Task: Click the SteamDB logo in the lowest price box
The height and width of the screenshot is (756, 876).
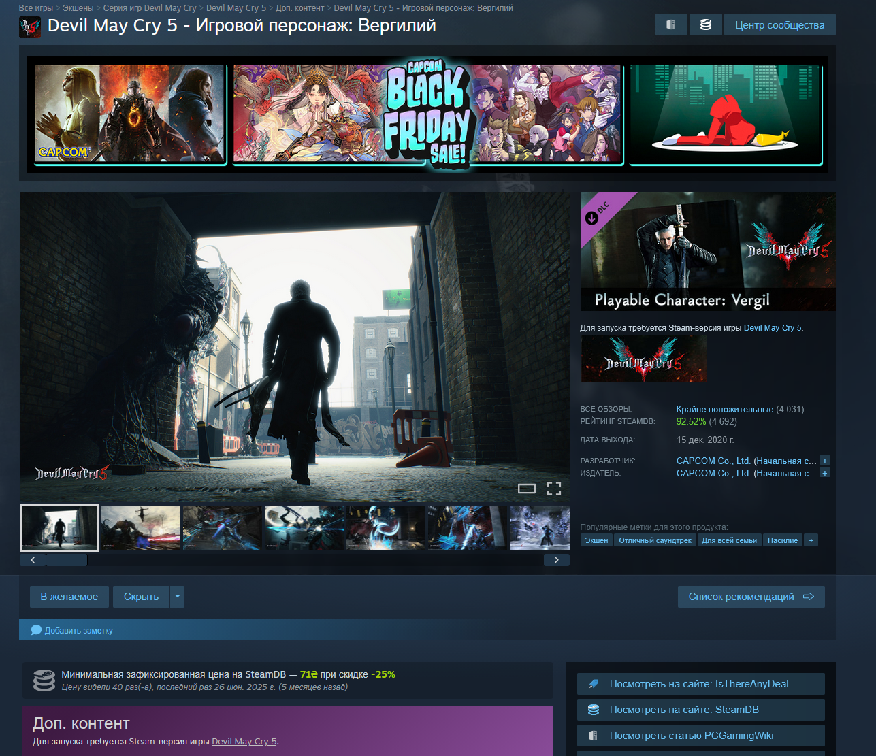Action: (x=44, y=680)
